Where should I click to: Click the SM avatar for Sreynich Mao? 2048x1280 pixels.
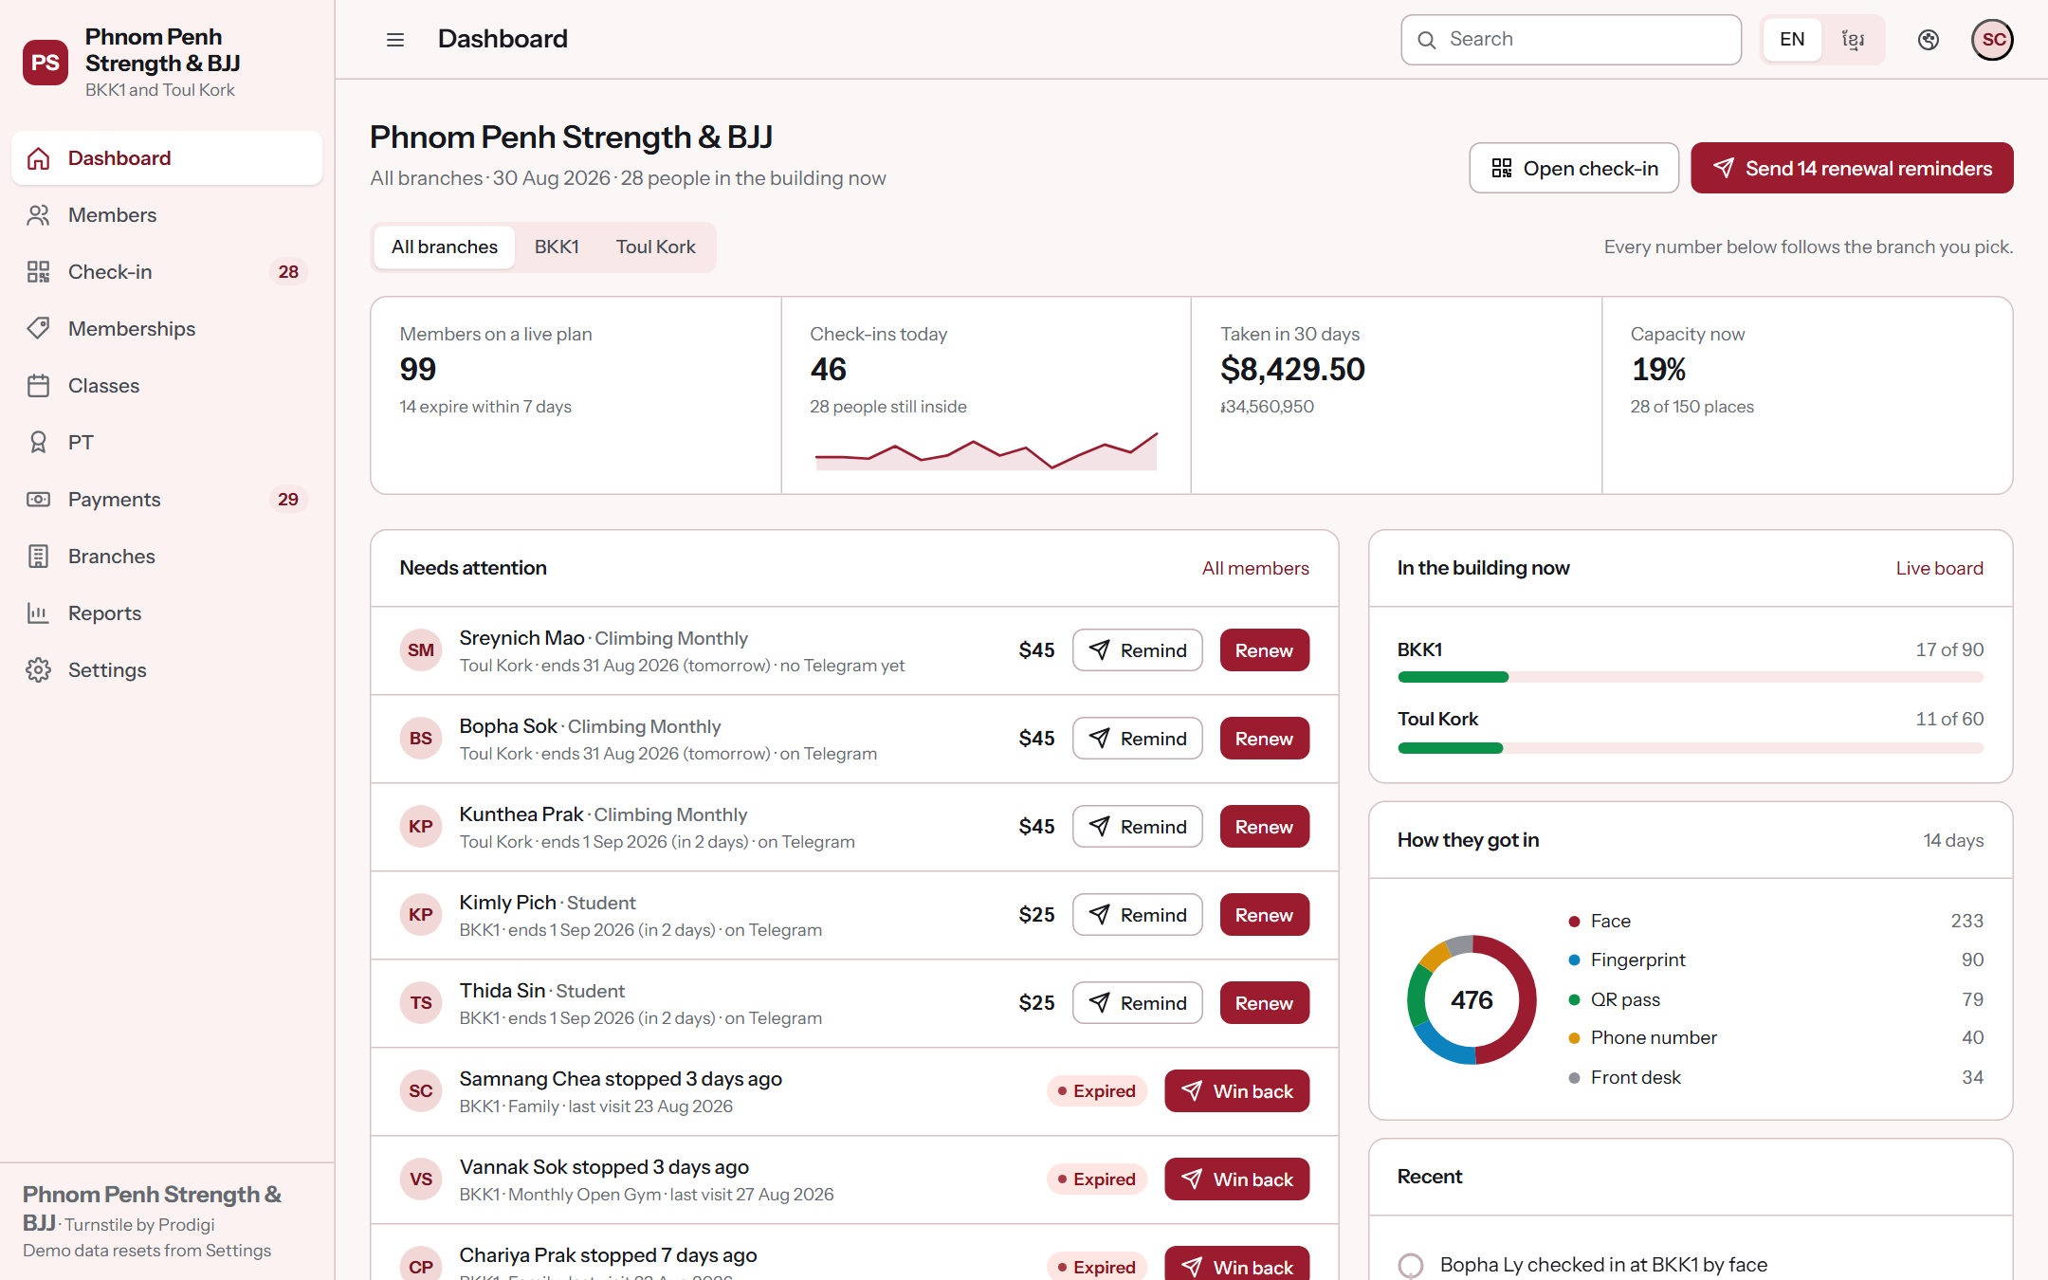[x=421, y=650]
